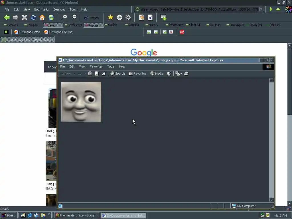Open the K-Meleon URL bar dropdown
292x219 pixels.
pos(261,9)
